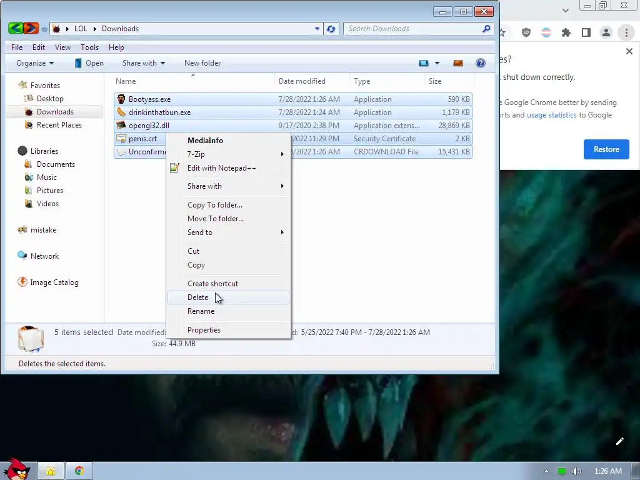Click the Chrome profile avatar icon
The height and width of the screenshot is (480, 640).
click(x=606, y=32)
